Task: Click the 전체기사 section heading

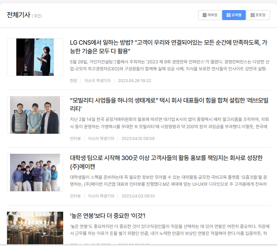Action: coord(18,15)
